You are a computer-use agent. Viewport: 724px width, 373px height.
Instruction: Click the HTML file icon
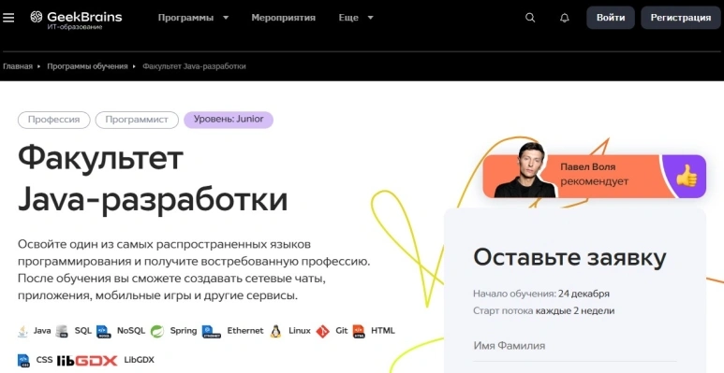click(x=359, y=331)
